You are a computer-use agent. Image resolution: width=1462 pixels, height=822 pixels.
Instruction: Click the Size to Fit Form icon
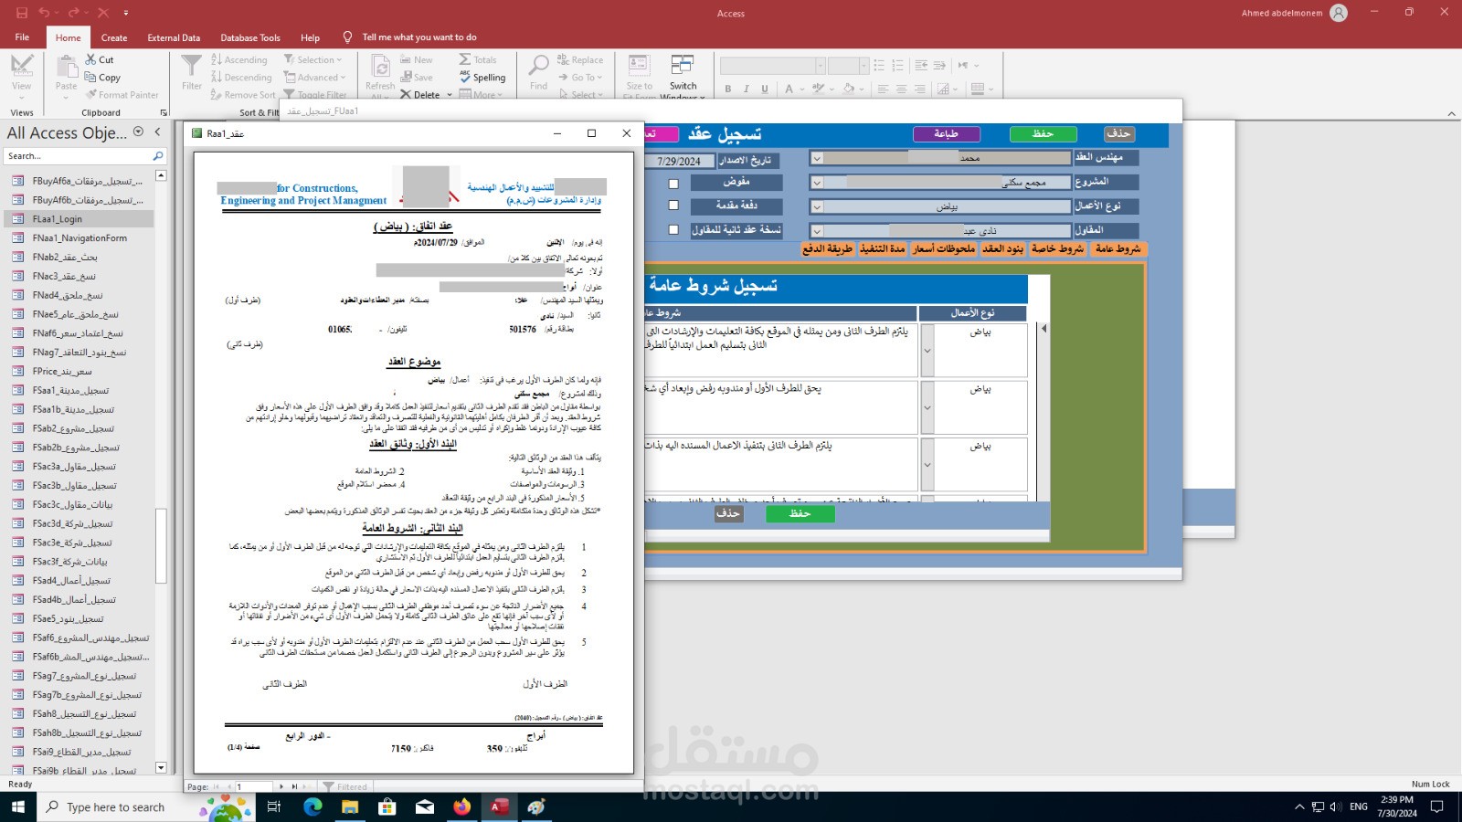click(x=639, y=66)
